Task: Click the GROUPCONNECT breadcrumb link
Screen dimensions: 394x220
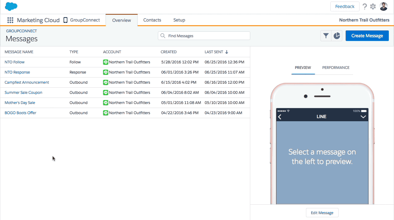Action: click(x=21, y=31)
